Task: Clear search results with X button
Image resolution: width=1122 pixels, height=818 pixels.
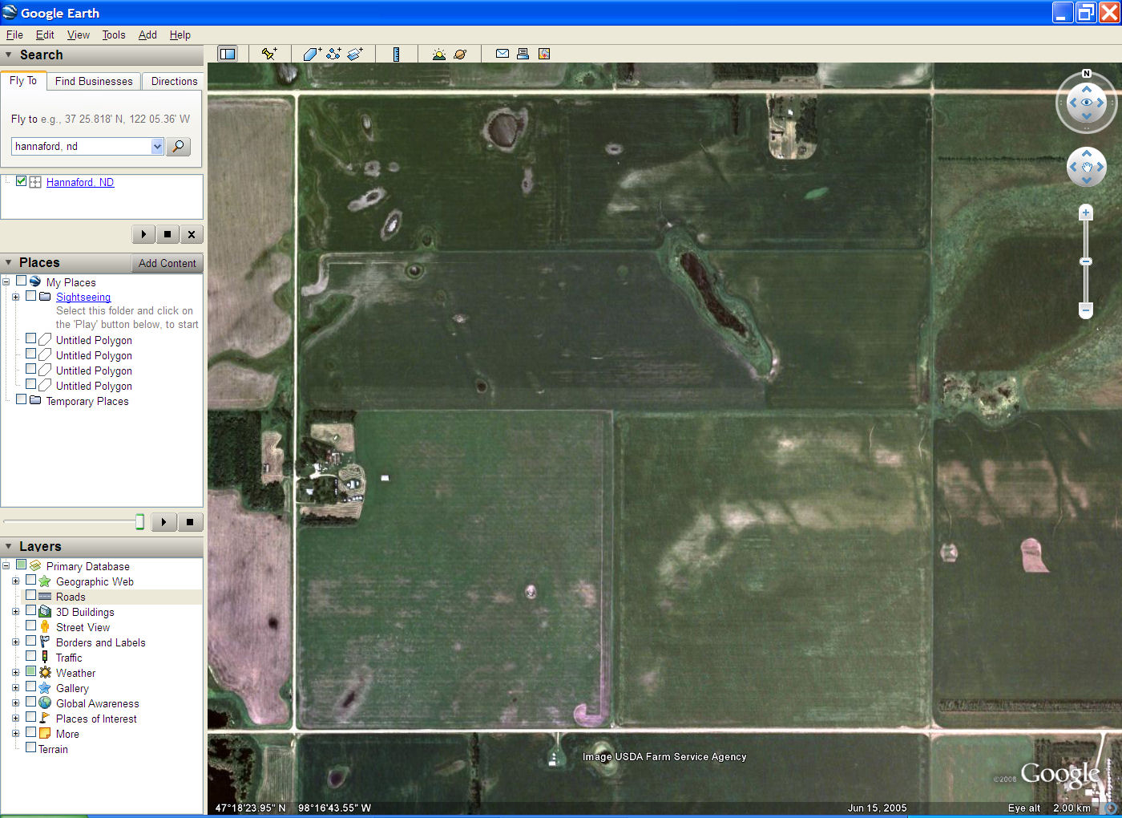Action: (x=192, y=234)
